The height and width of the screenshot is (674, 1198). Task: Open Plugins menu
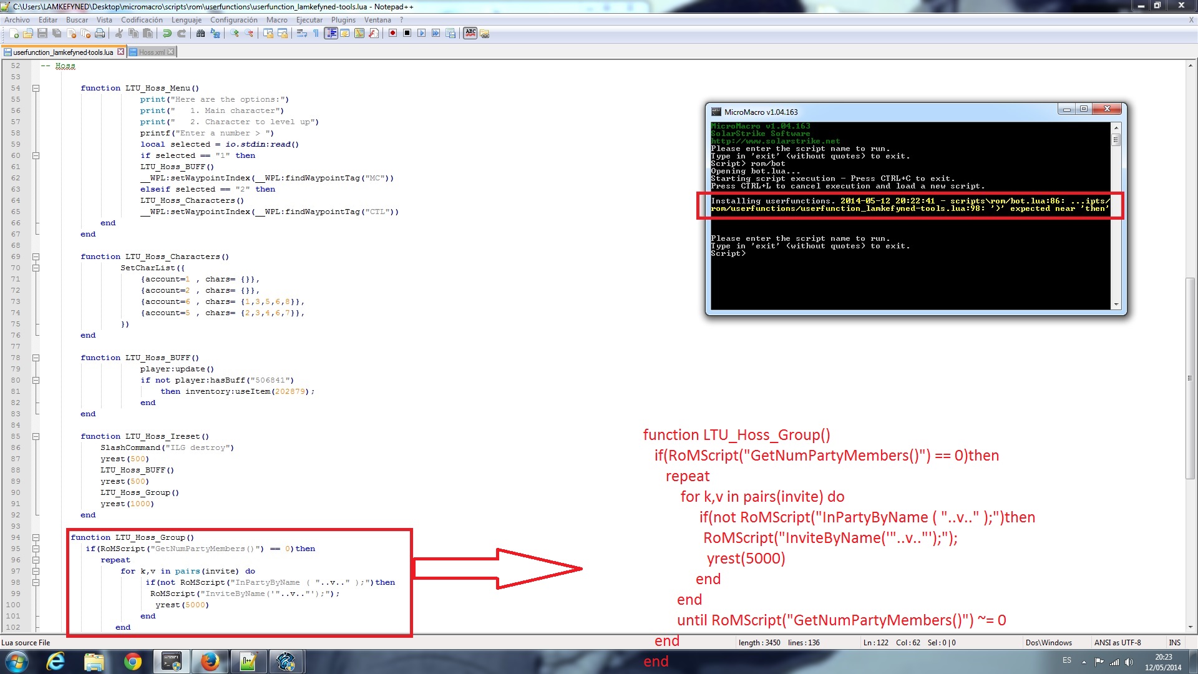point(343,20)
